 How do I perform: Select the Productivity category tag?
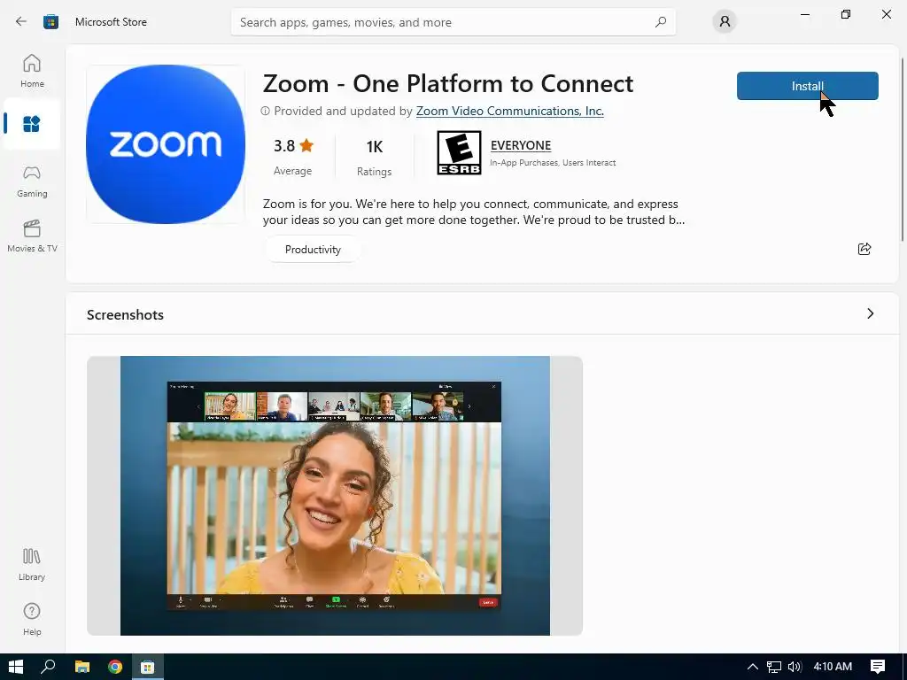coord(313,249)
